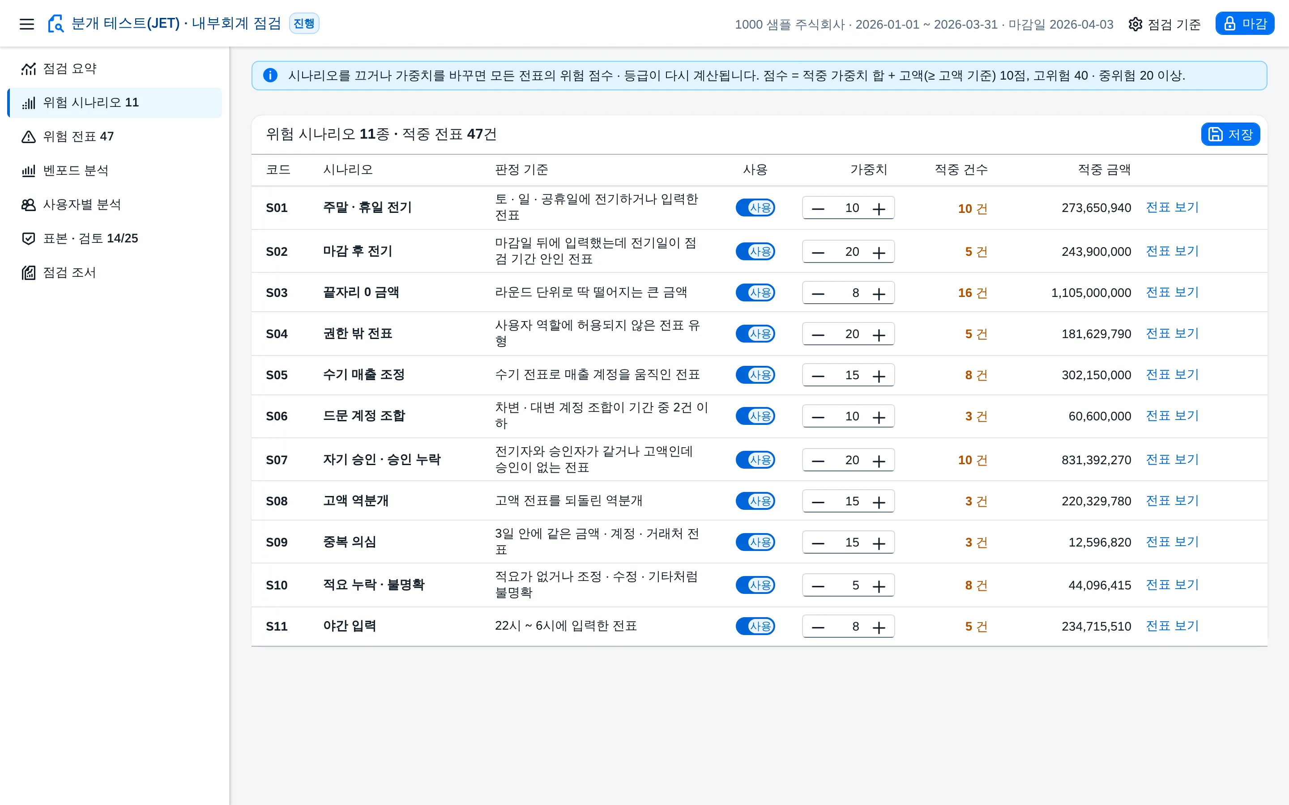Toggle the S11 야간 입력 사용 switch
This screenshot has height=805, width=1289.
(x=755, y=626)
